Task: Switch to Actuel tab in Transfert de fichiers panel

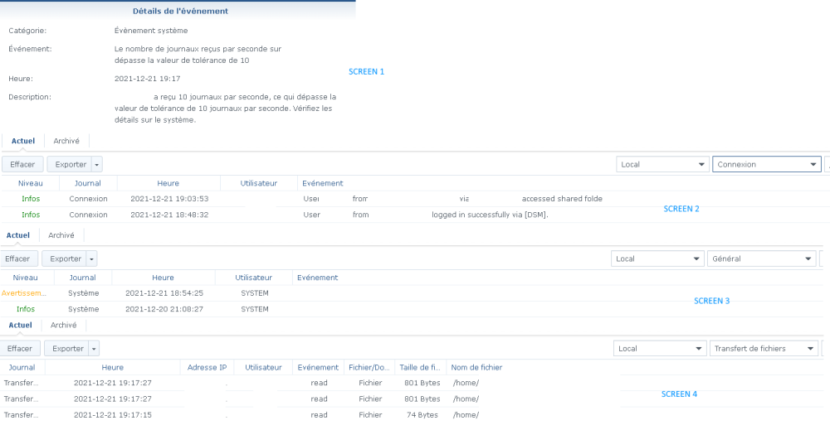Action: point(20,326)
